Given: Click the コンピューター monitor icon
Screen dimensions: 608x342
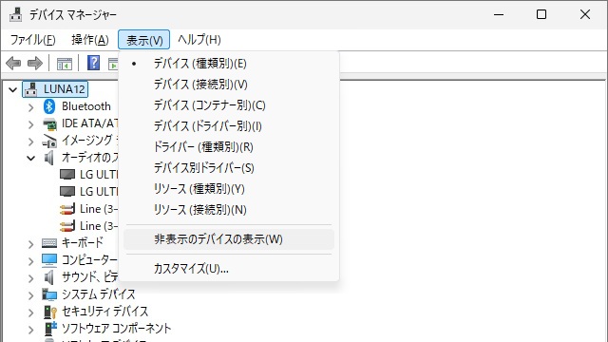Looking at the screenshot, I should point(49,260).
